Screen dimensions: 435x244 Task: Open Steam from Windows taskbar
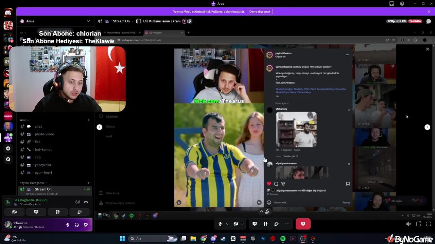click(223, 239)
